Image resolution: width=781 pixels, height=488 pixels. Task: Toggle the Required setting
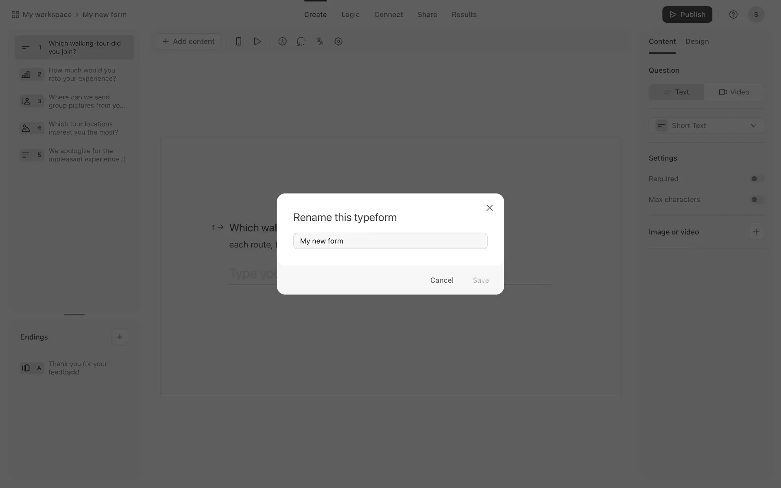click(x=757, y=179)
